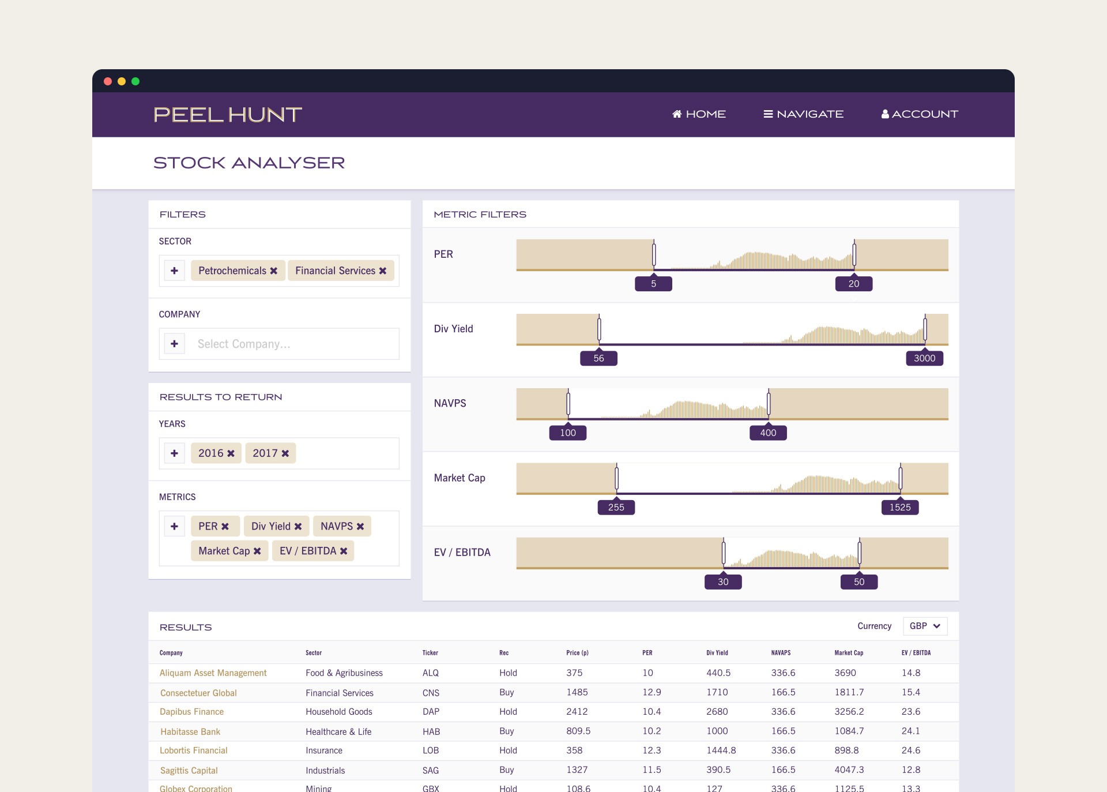Sort results by Div Yield column header

(x=717, y=653)
